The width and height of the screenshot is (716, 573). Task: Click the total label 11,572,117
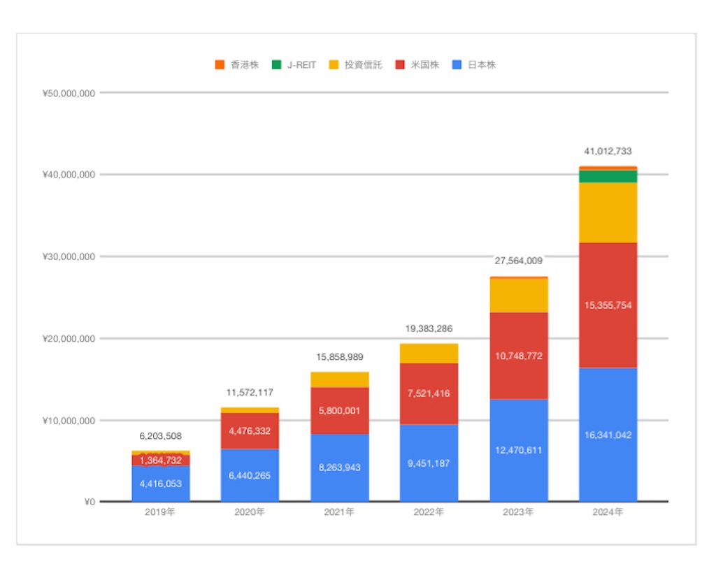point(250,392)
